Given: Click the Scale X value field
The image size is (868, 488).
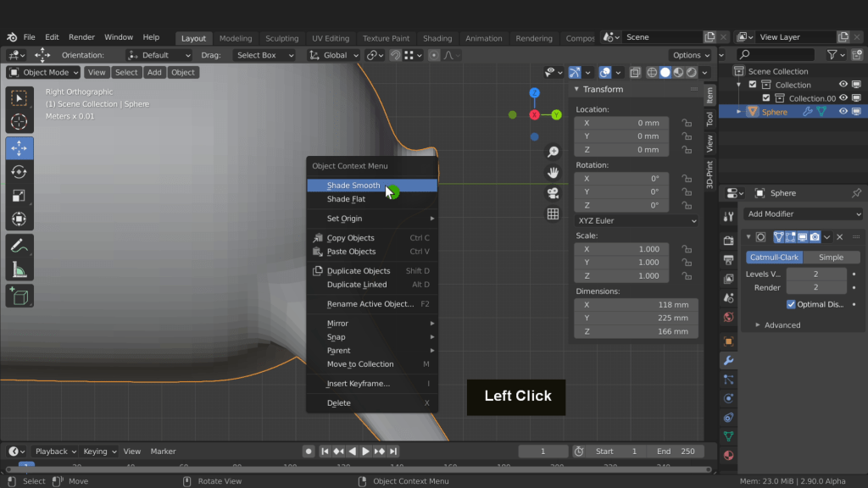Looking at the screenshot, I should point(621,249).
